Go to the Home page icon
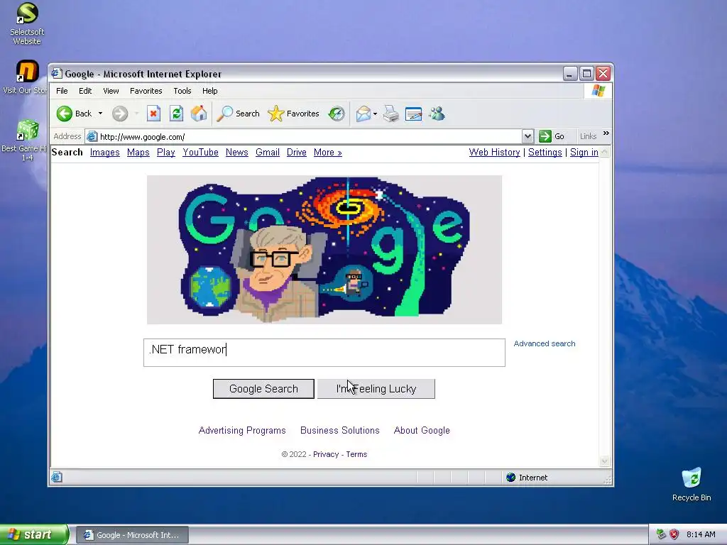This screenshot has width=727, height=545. pyautogui.click(x=199, y=114)
